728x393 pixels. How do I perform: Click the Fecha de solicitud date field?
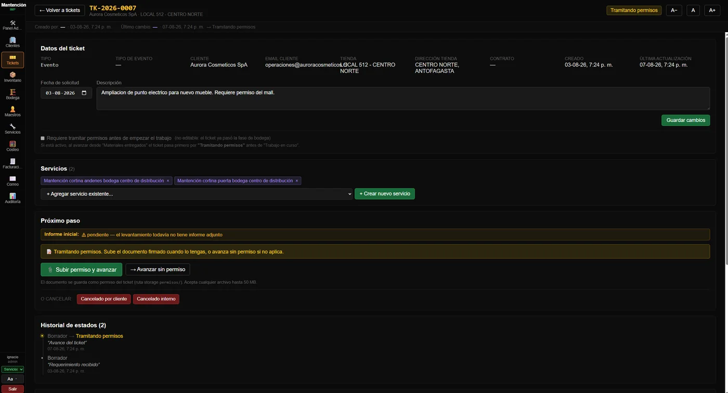66,93
